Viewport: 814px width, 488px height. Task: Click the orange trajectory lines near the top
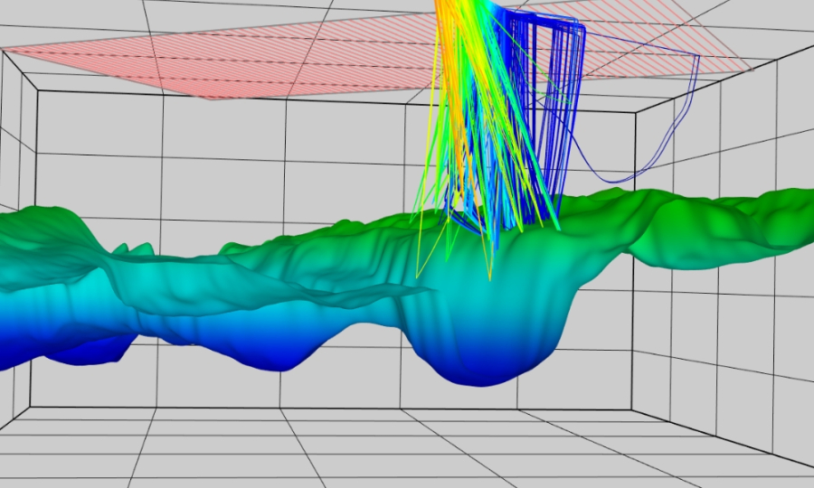tap(450, 54)
